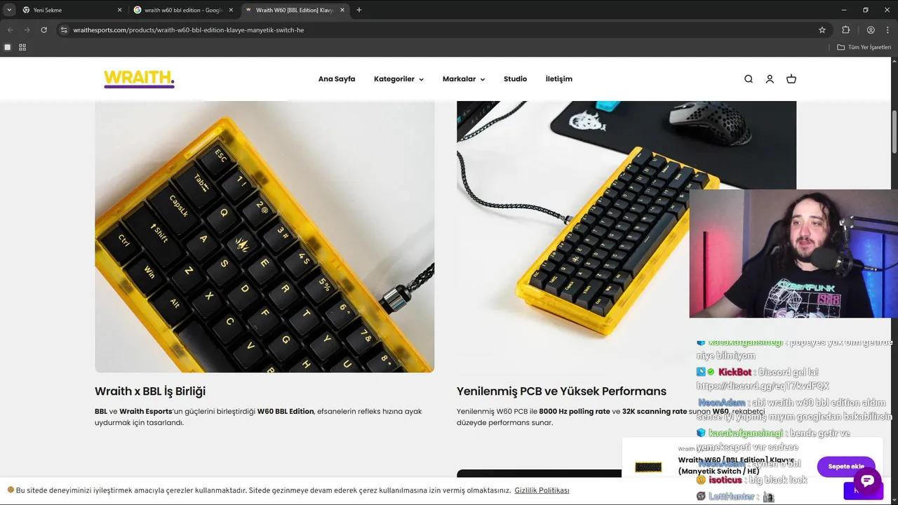Open the browser extensions puzzle icon
The width and height of the screenshot is (898, 505).
pyautogui.click(x=845, y=30)
